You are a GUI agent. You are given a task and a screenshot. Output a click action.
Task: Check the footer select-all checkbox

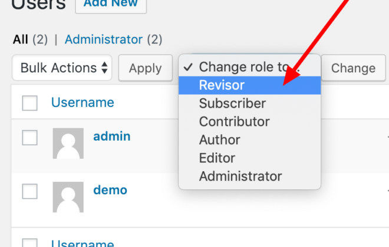[30, 242]
